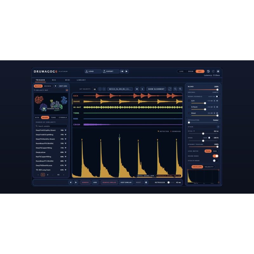
Task: Add a stack layer with plus icon
Action: click(218, 127)
